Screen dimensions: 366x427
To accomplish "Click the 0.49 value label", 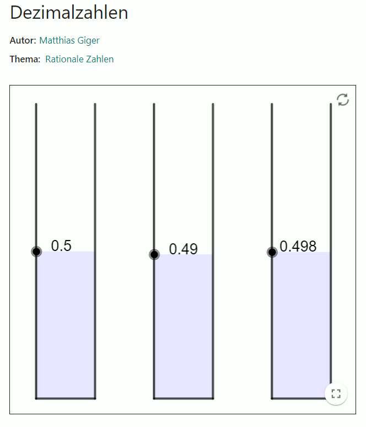I will [x=183, y=249].
